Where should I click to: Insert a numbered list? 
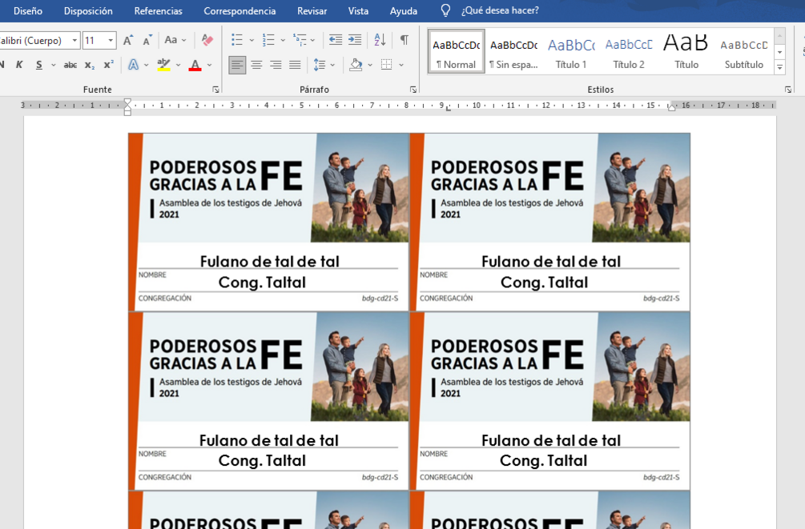(268, 40)
